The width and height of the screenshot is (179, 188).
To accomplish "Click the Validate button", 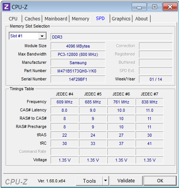I will pyautogui.click(x=126, y=181).
